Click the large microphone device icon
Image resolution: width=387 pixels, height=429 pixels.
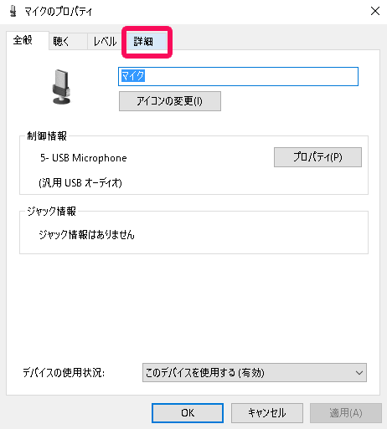tap(61, 87)
